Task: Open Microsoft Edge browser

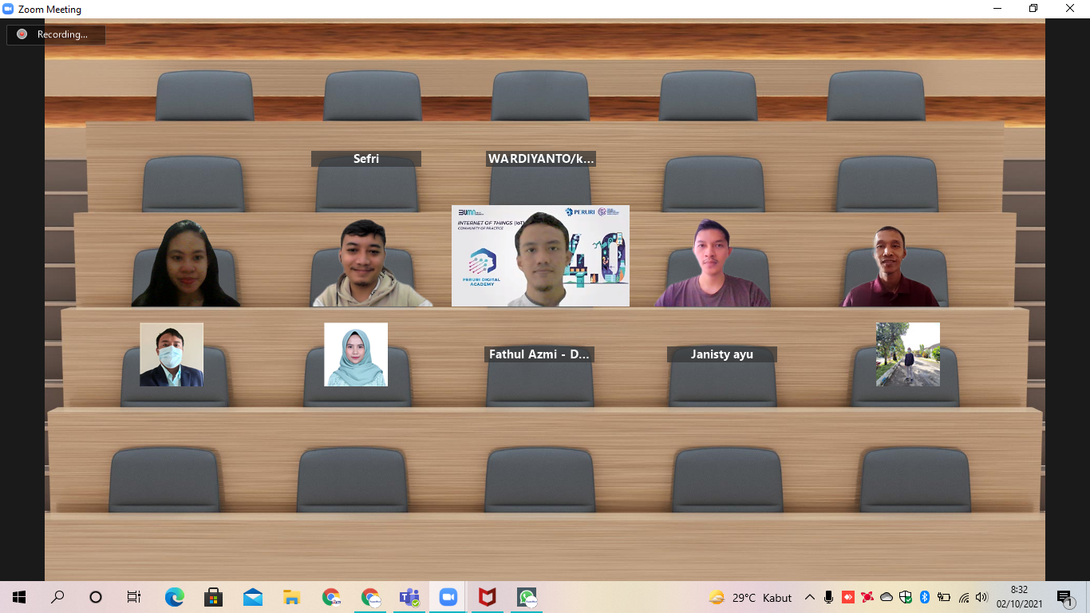Action: (x=174, y=597)
